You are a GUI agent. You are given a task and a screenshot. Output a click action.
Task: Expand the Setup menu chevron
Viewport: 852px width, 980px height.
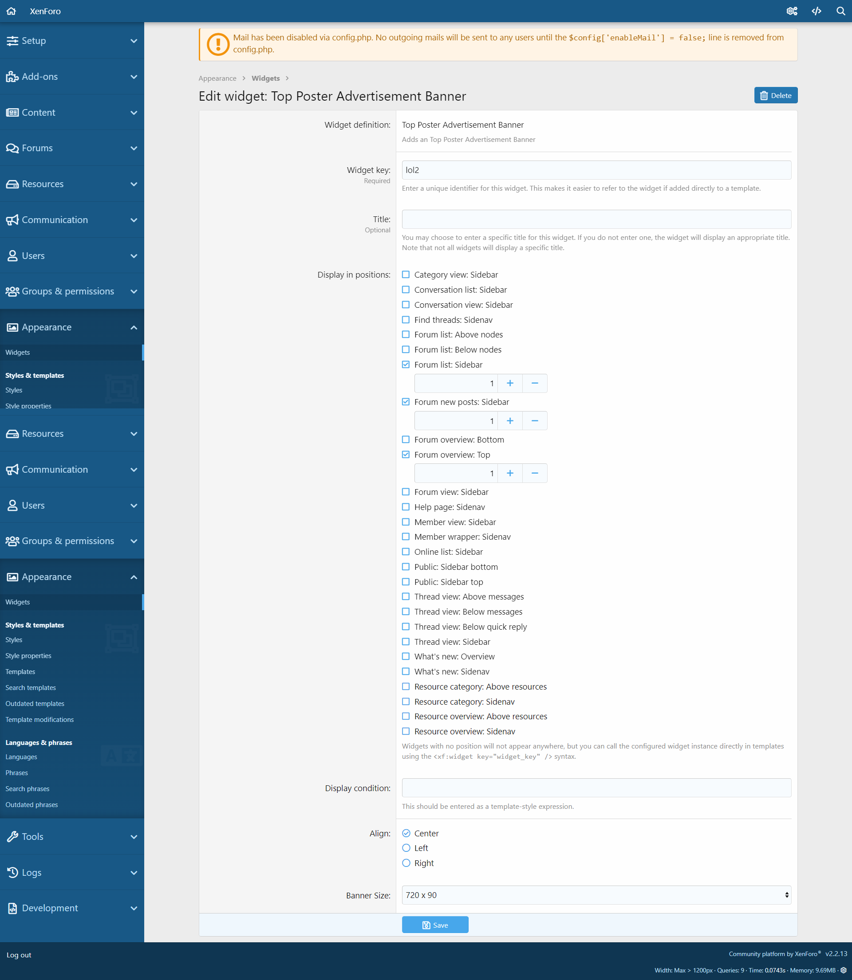pos(134,41)
